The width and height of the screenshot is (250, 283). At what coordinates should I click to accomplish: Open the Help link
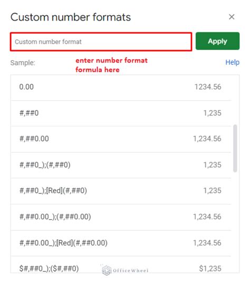pos(232,62)
